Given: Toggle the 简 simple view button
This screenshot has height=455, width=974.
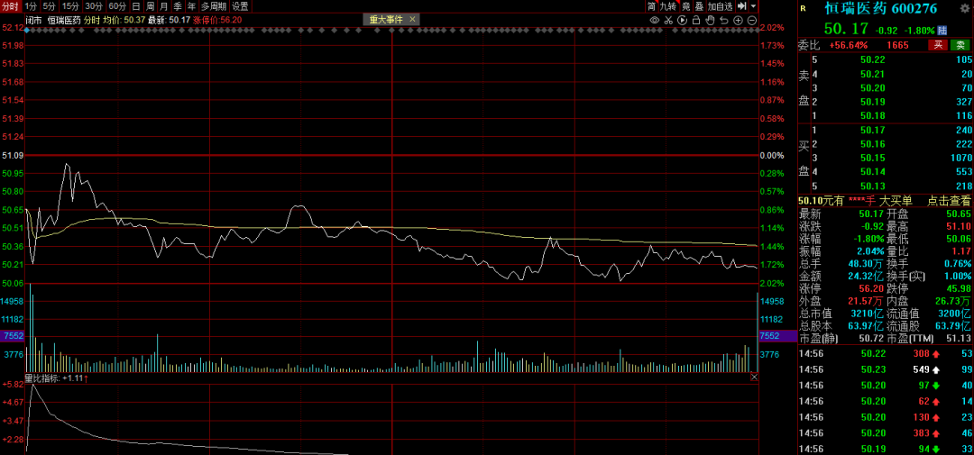Looking at the screenshot, I should coord(651,6).
